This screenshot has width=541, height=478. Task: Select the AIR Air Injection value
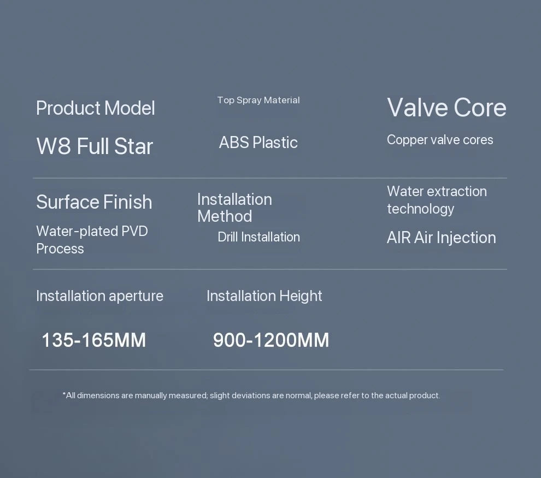point(442,238)
